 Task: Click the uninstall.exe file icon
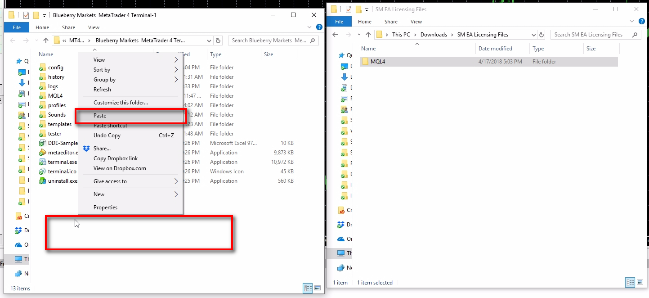43,181
